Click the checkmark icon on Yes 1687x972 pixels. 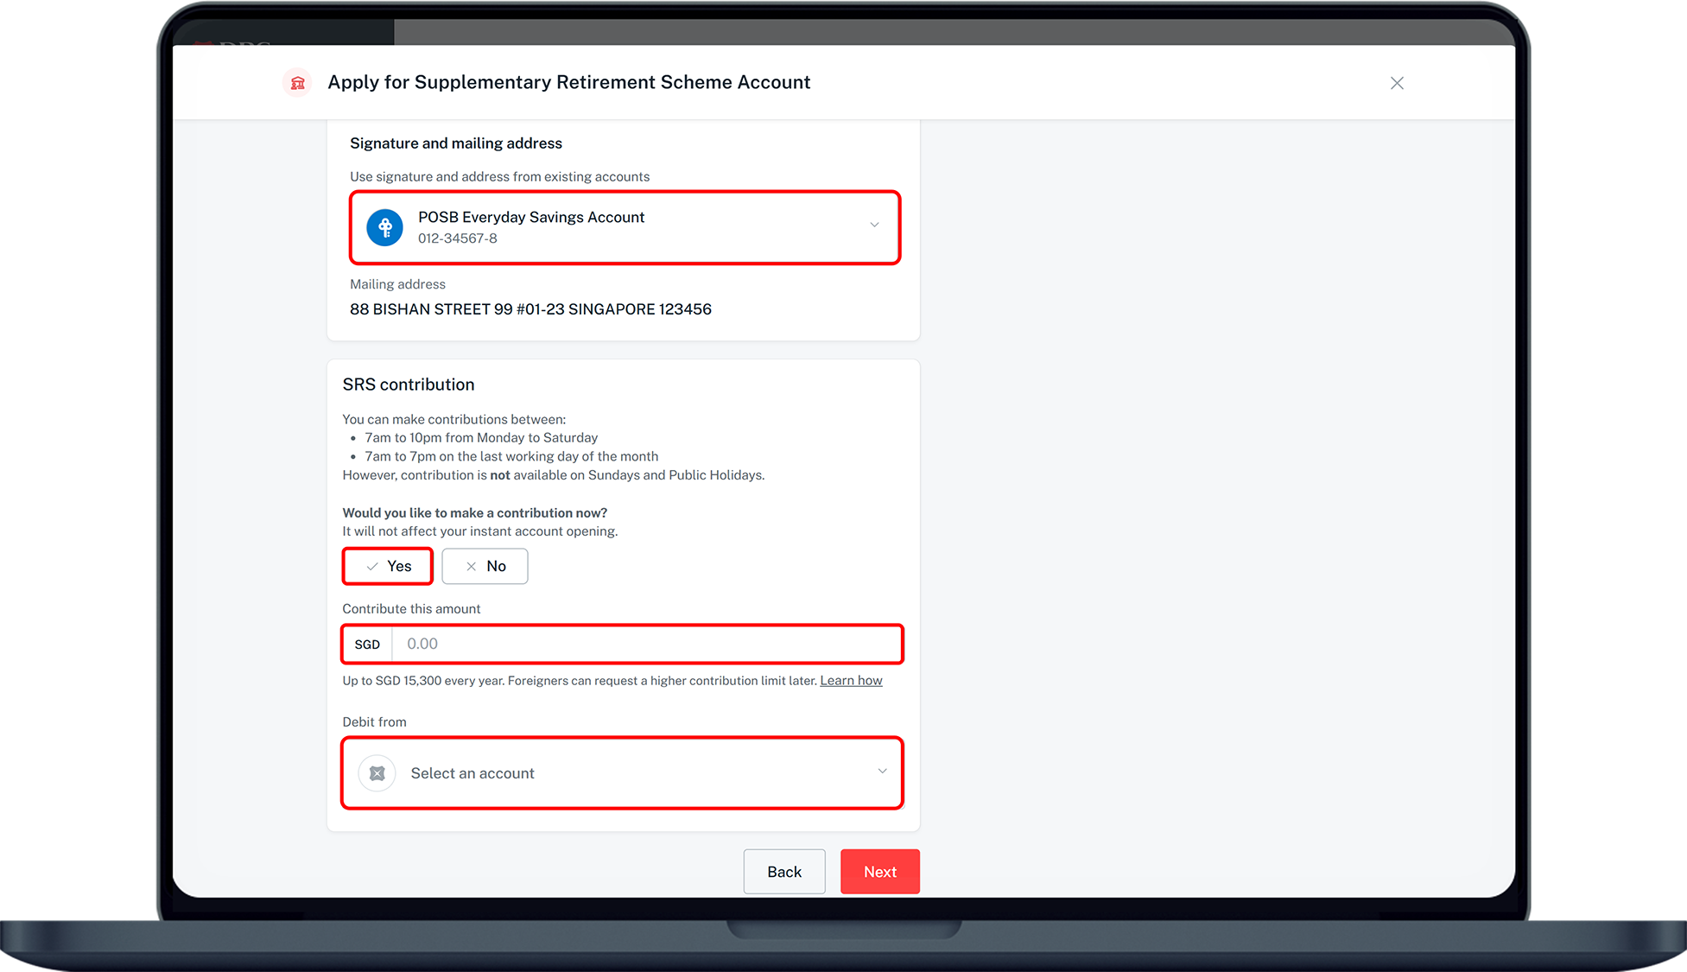pyautogui.click(x=372, y=567)
